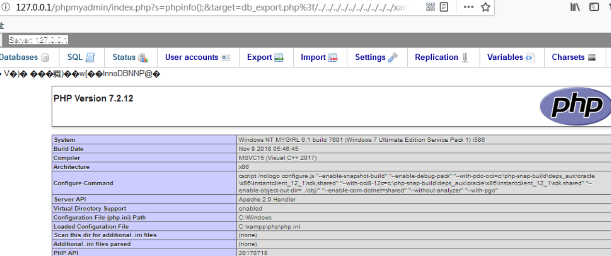Select the Configure Command label
611x256 pixels.
(83, 183)
